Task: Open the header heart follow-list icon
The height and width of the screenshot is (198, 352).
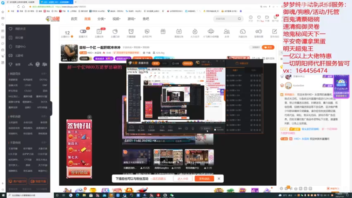Action: (x=259, y=18)
